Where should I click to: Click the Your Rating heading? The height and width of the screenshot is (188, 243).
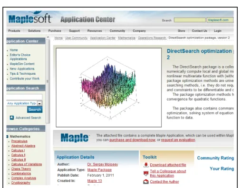pyautogui.click(x=222, y=168)
